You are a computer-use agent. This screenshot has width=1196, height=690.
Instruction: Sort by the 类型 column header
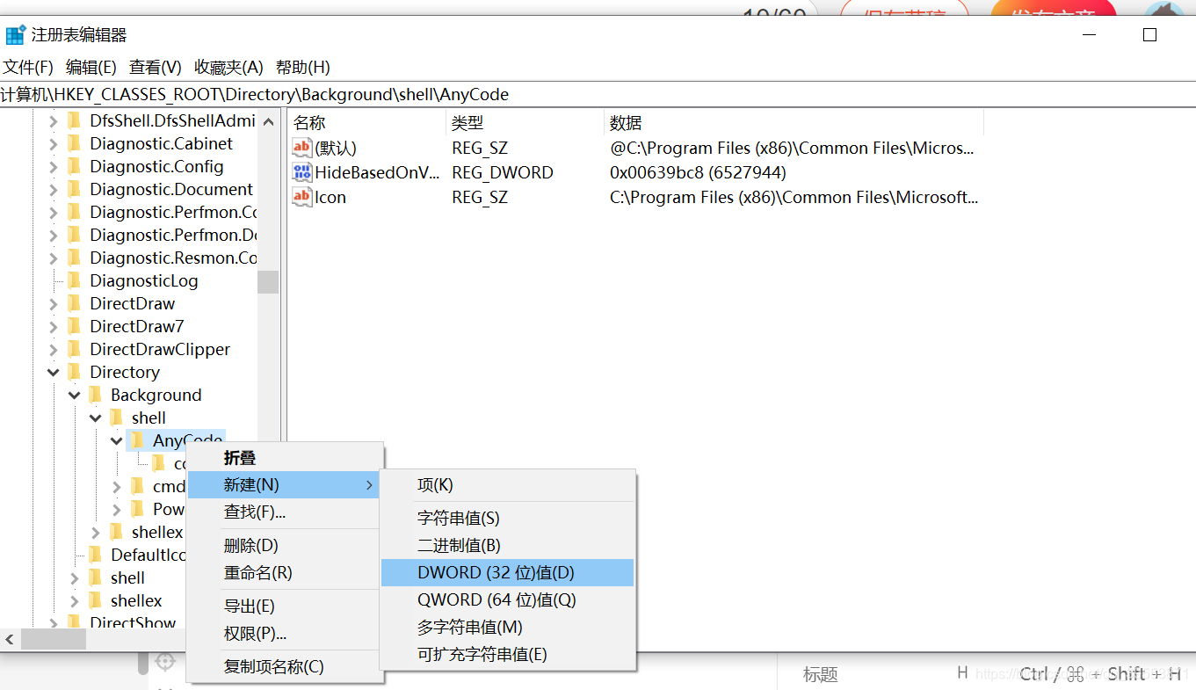[525, 123]
